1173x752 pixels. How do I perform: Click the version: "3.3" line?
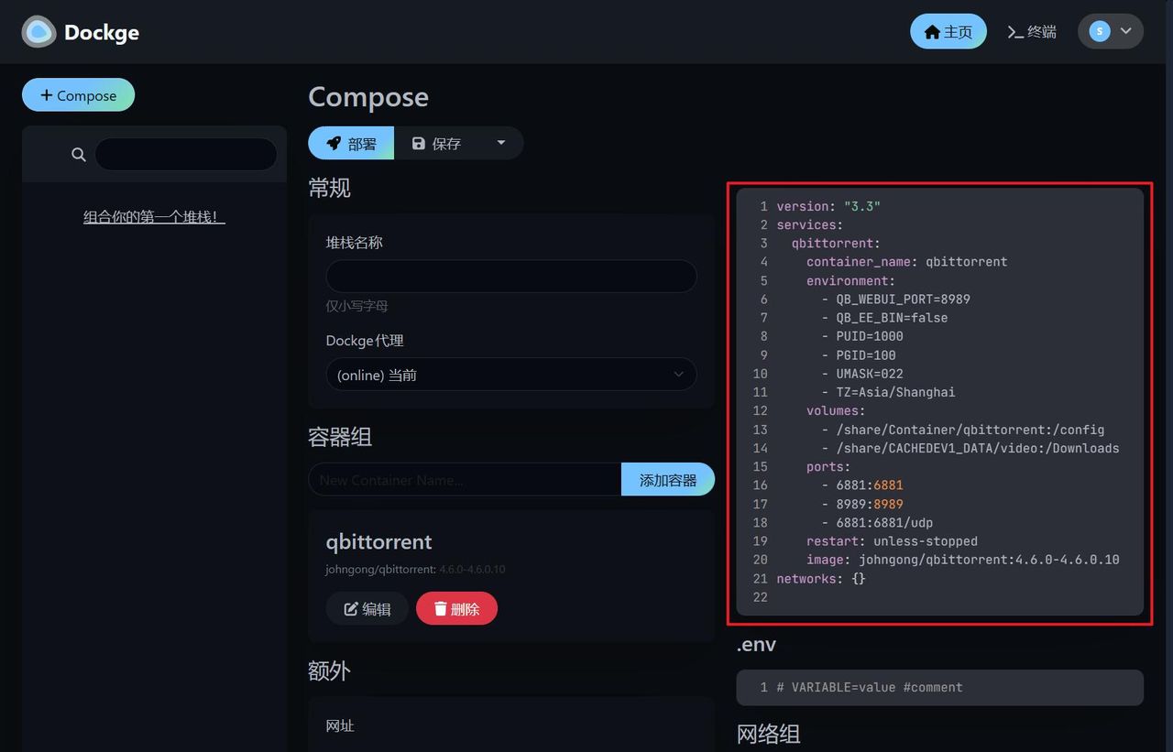[828, 206]
